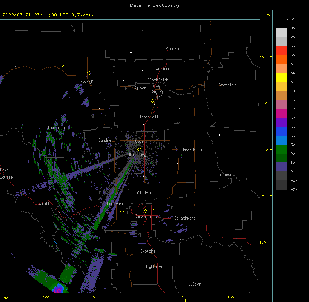
Task: Pick the -30 to -10 dBZ darkest swatch
Action: tap(282, 185)
